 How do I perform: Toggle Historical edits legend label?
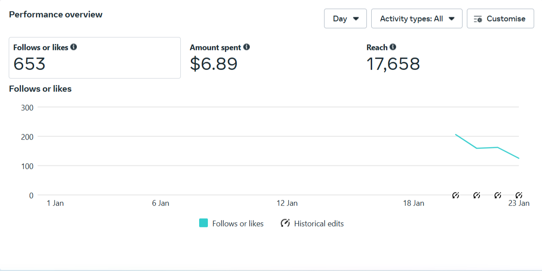pos(319,223)
